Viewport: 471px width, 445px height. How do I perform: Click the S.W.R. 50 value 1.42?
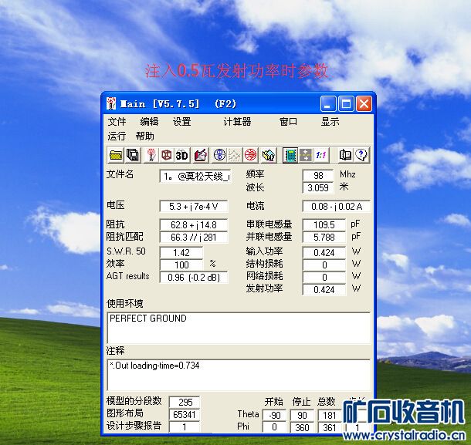181,253
